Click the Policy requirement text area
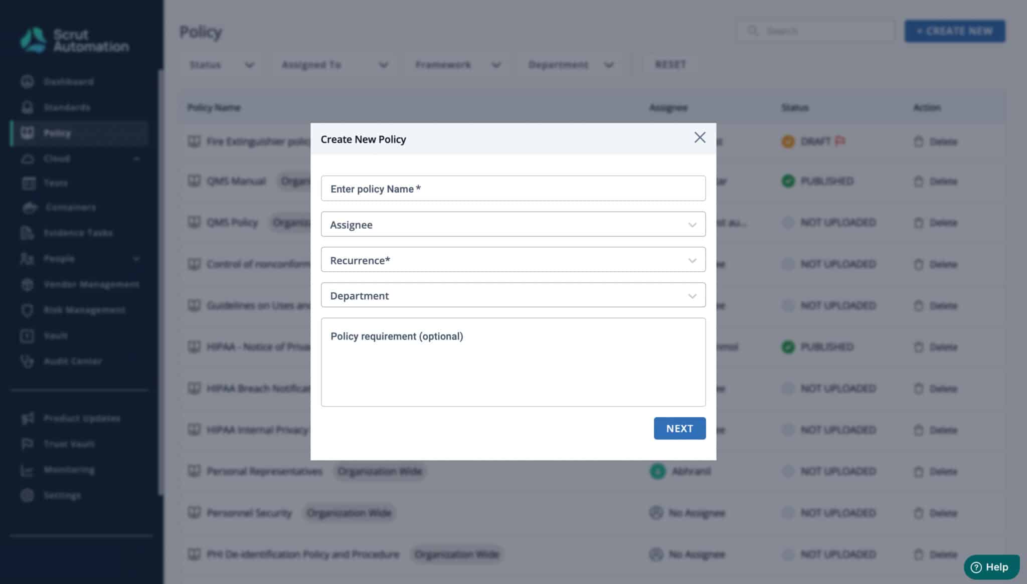The image size is (1027, 584). [513, 362]
